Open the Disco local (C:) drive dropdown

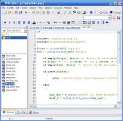25,31
